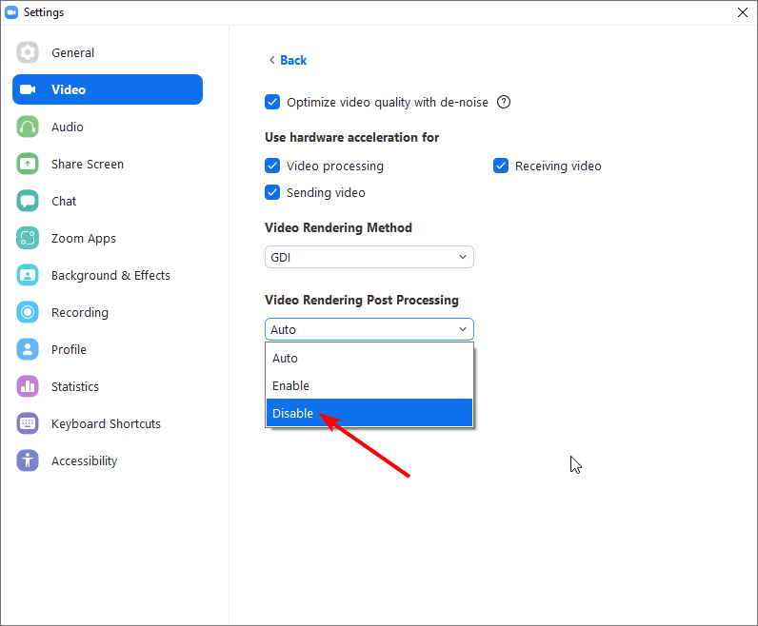Open de-noise help question mark icon
Image resolution: width=758 pixels, height=626 pixels.
coord(504,102)
